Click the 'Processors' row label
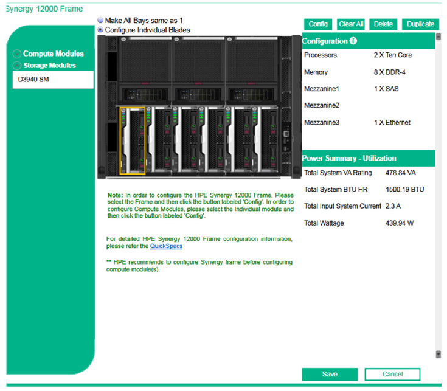 [x=321, y=55]
